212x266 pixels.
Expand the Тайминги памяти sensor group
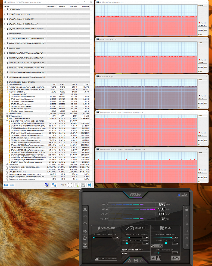tap(5, 33)
